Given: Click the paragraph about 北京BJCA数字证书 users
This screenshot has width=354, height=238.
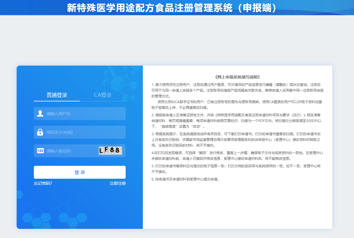Looking at the screenshot, I should 237,104.
